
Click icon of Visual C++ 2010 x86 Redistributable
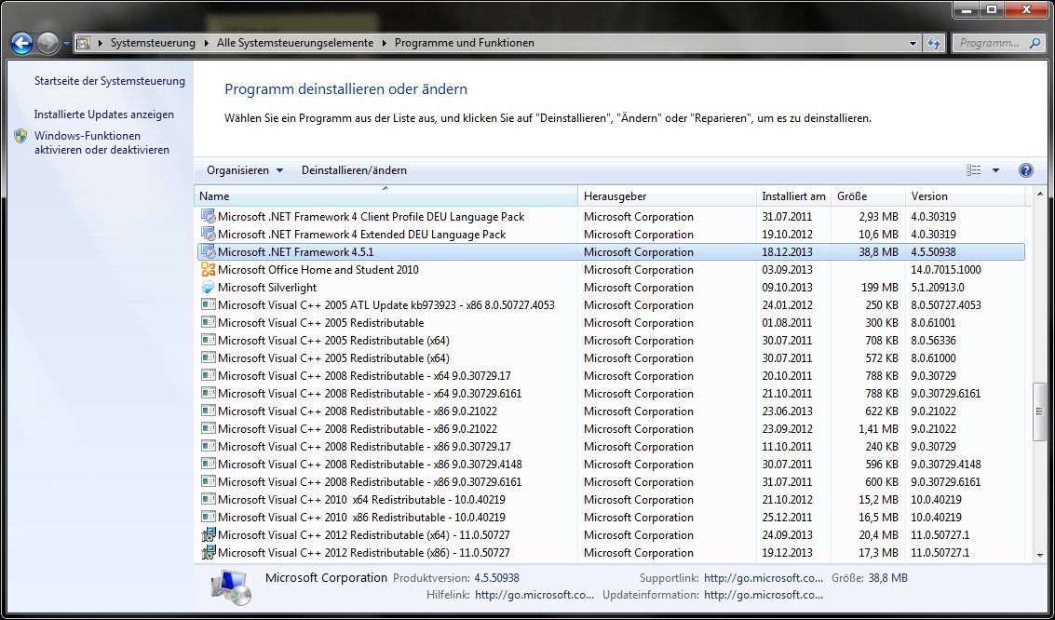208,517
